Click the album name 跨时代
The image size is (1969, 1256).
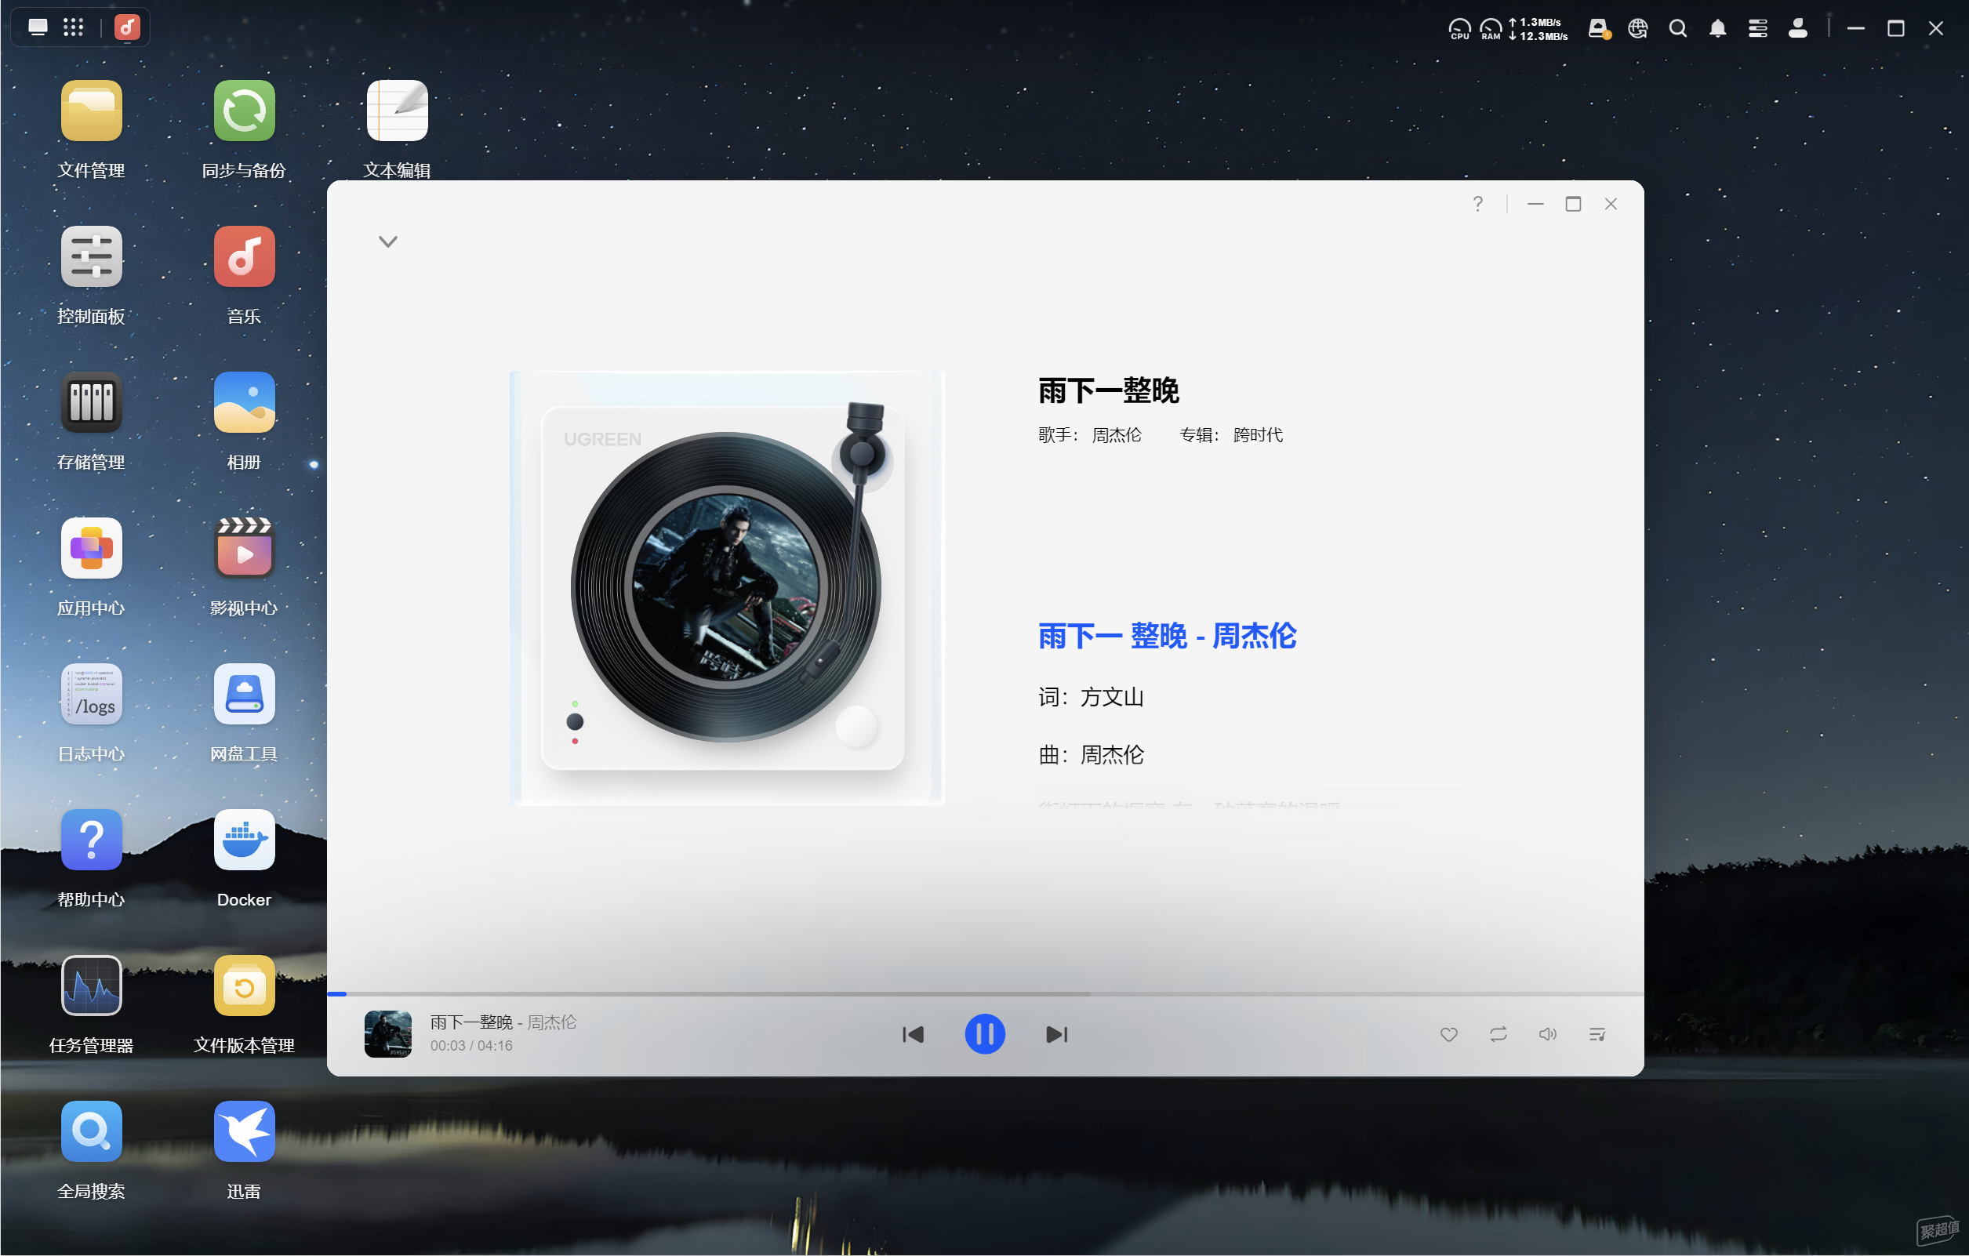(x=1259, y=435)
